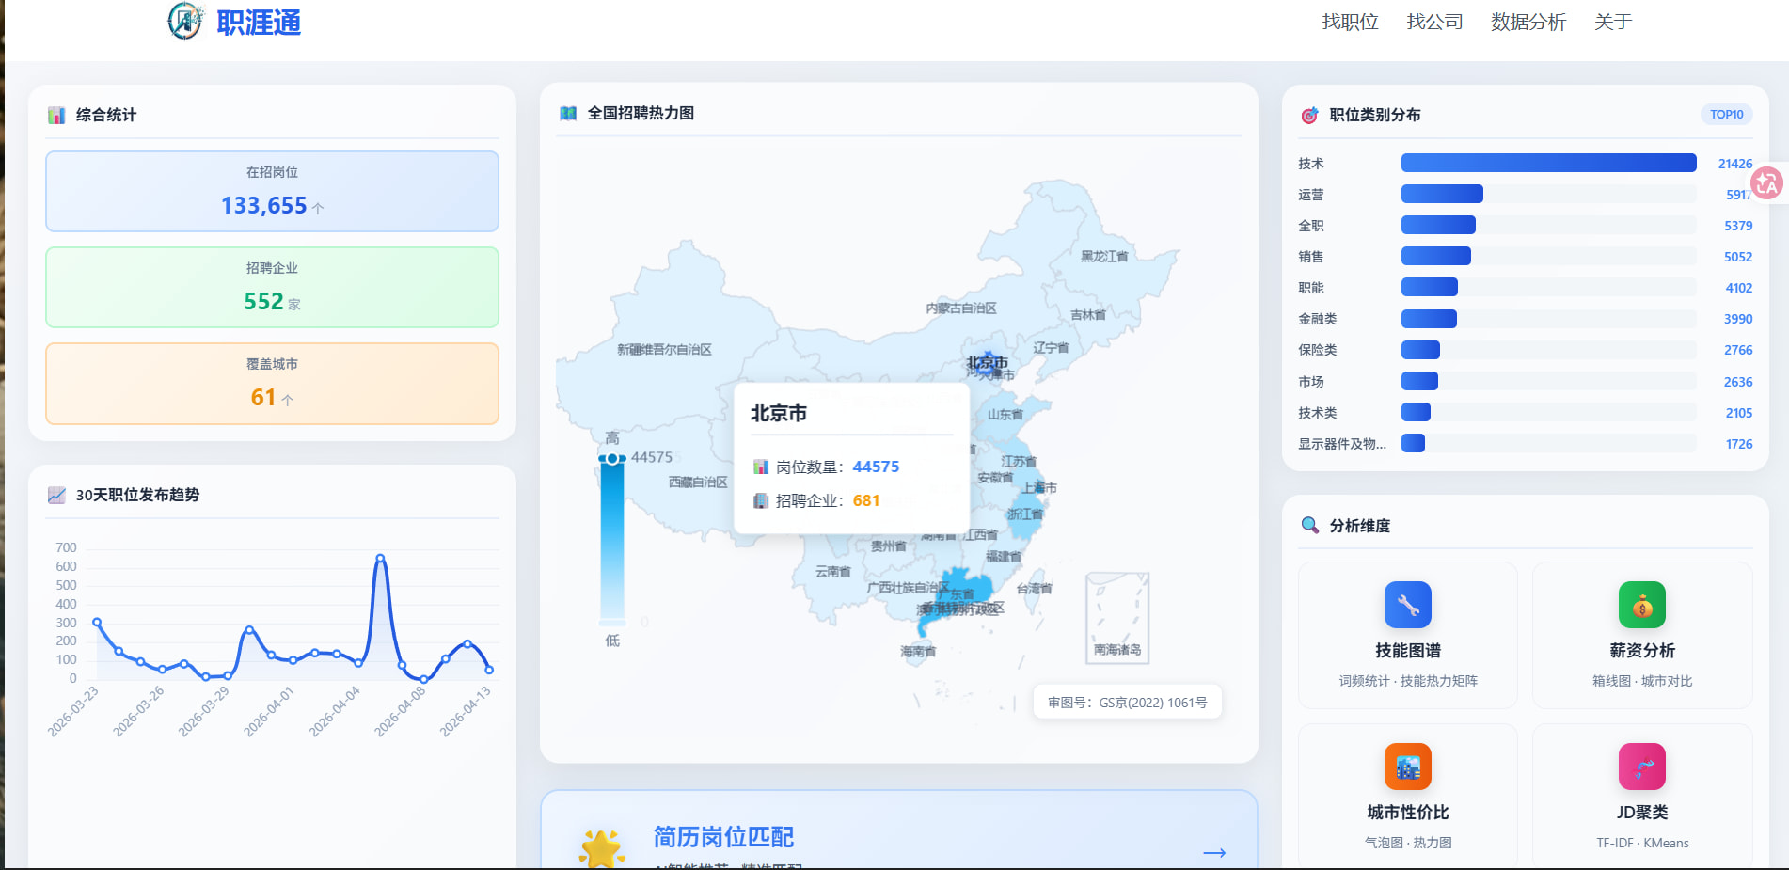Click the 在招岗位 statistics card
Viewport: 1789px width, 870px height.
[x=272, y=191]
